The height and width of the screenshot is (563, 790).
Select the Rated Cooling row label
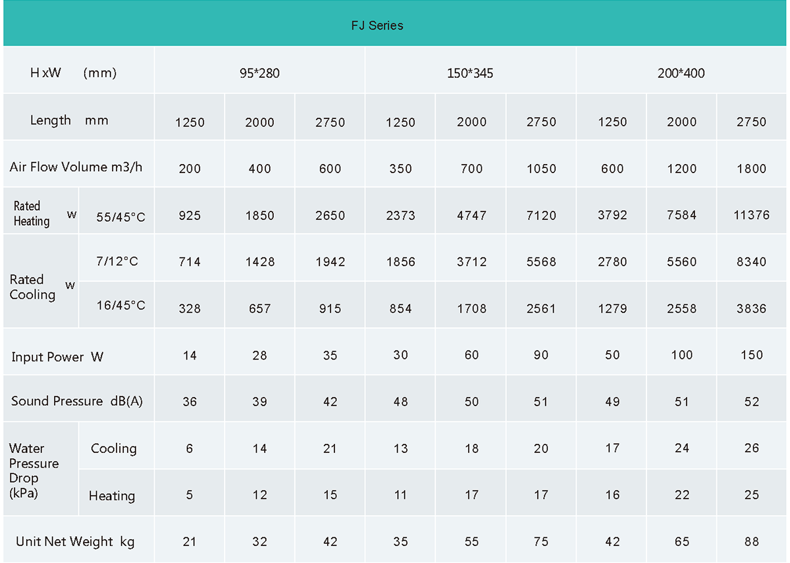click(32, 287)
